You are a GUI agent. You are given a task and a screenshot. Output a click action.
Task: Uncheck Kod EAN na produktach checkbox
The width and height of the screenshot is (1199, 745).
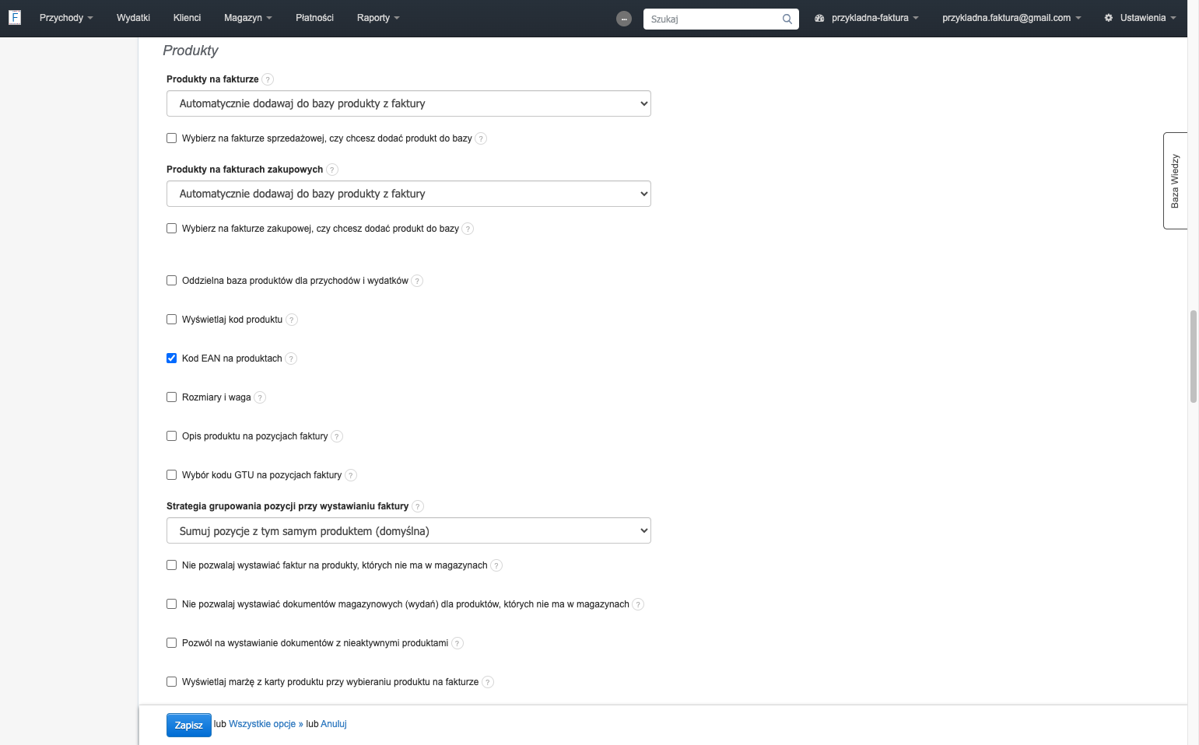click(172, 359)
